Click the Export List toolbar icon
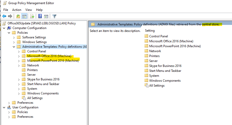 [x=32, y=16]
